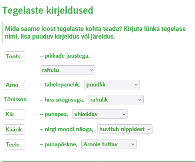Open the Arnole tuttav dropdown
Image resolution: width=195 pixels, height=162 pixels.
(109, 145)
